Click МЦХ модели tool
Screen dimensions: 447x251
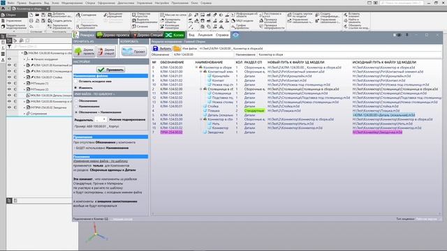242,21
